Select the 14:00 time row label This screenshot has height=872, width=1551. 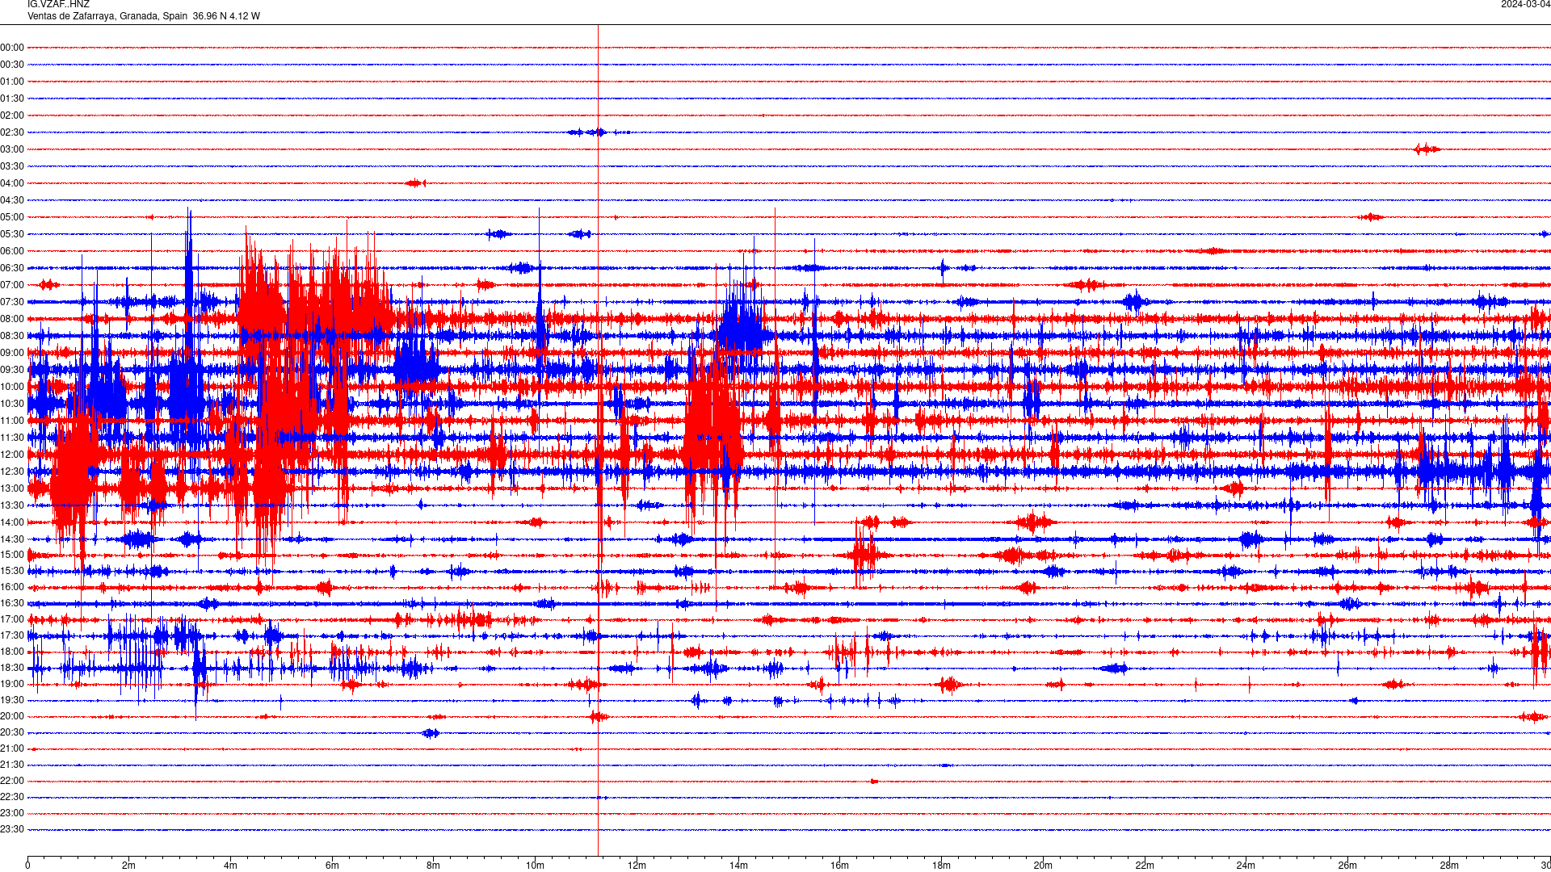12,522
